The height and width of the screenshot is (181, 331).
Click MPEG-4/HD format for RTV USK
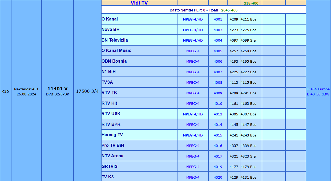click(x=193, y=114)
